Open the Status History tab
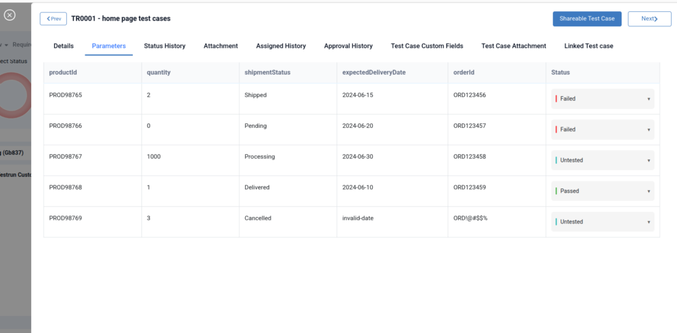 pos(165,46)
